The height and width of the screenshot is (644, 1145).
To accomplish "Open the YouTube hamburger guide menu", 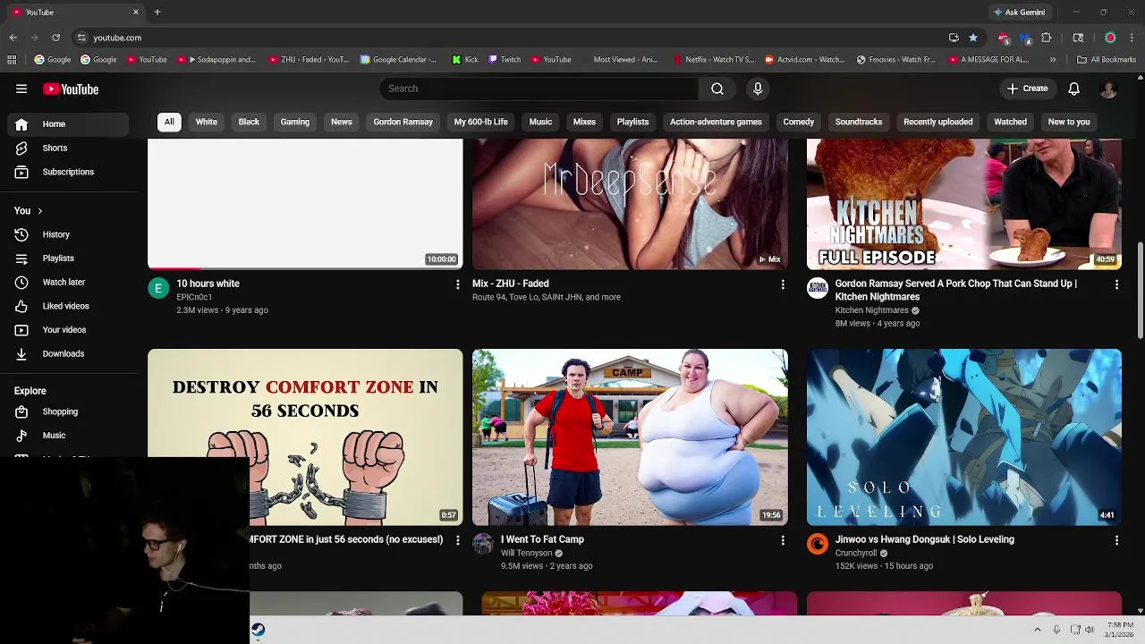I will pos(21,89).
